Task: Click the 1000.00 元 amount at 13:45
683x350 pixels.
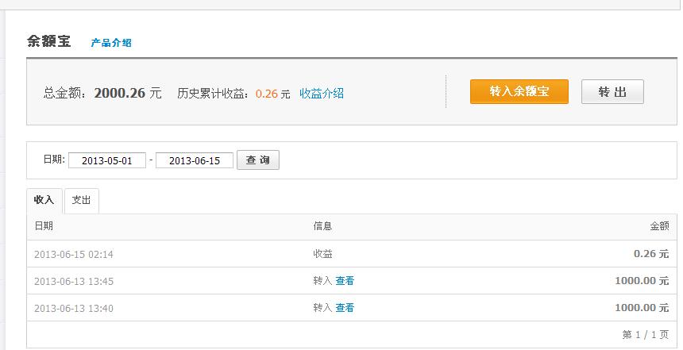Action: 642,281
